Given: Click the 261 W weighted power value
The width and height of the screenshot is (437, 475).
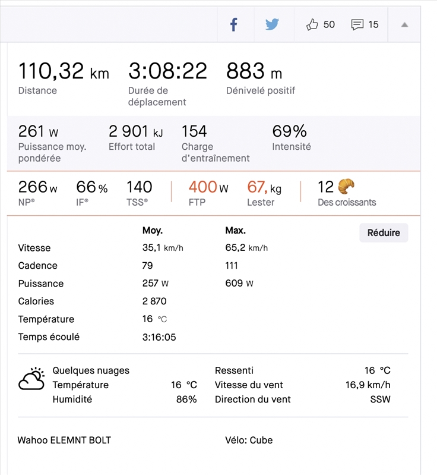Looking at the screenshot, I should coord(38,131).
